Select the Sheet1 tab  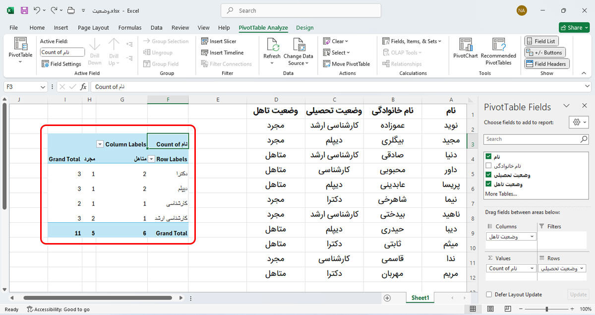click(419, 298)
